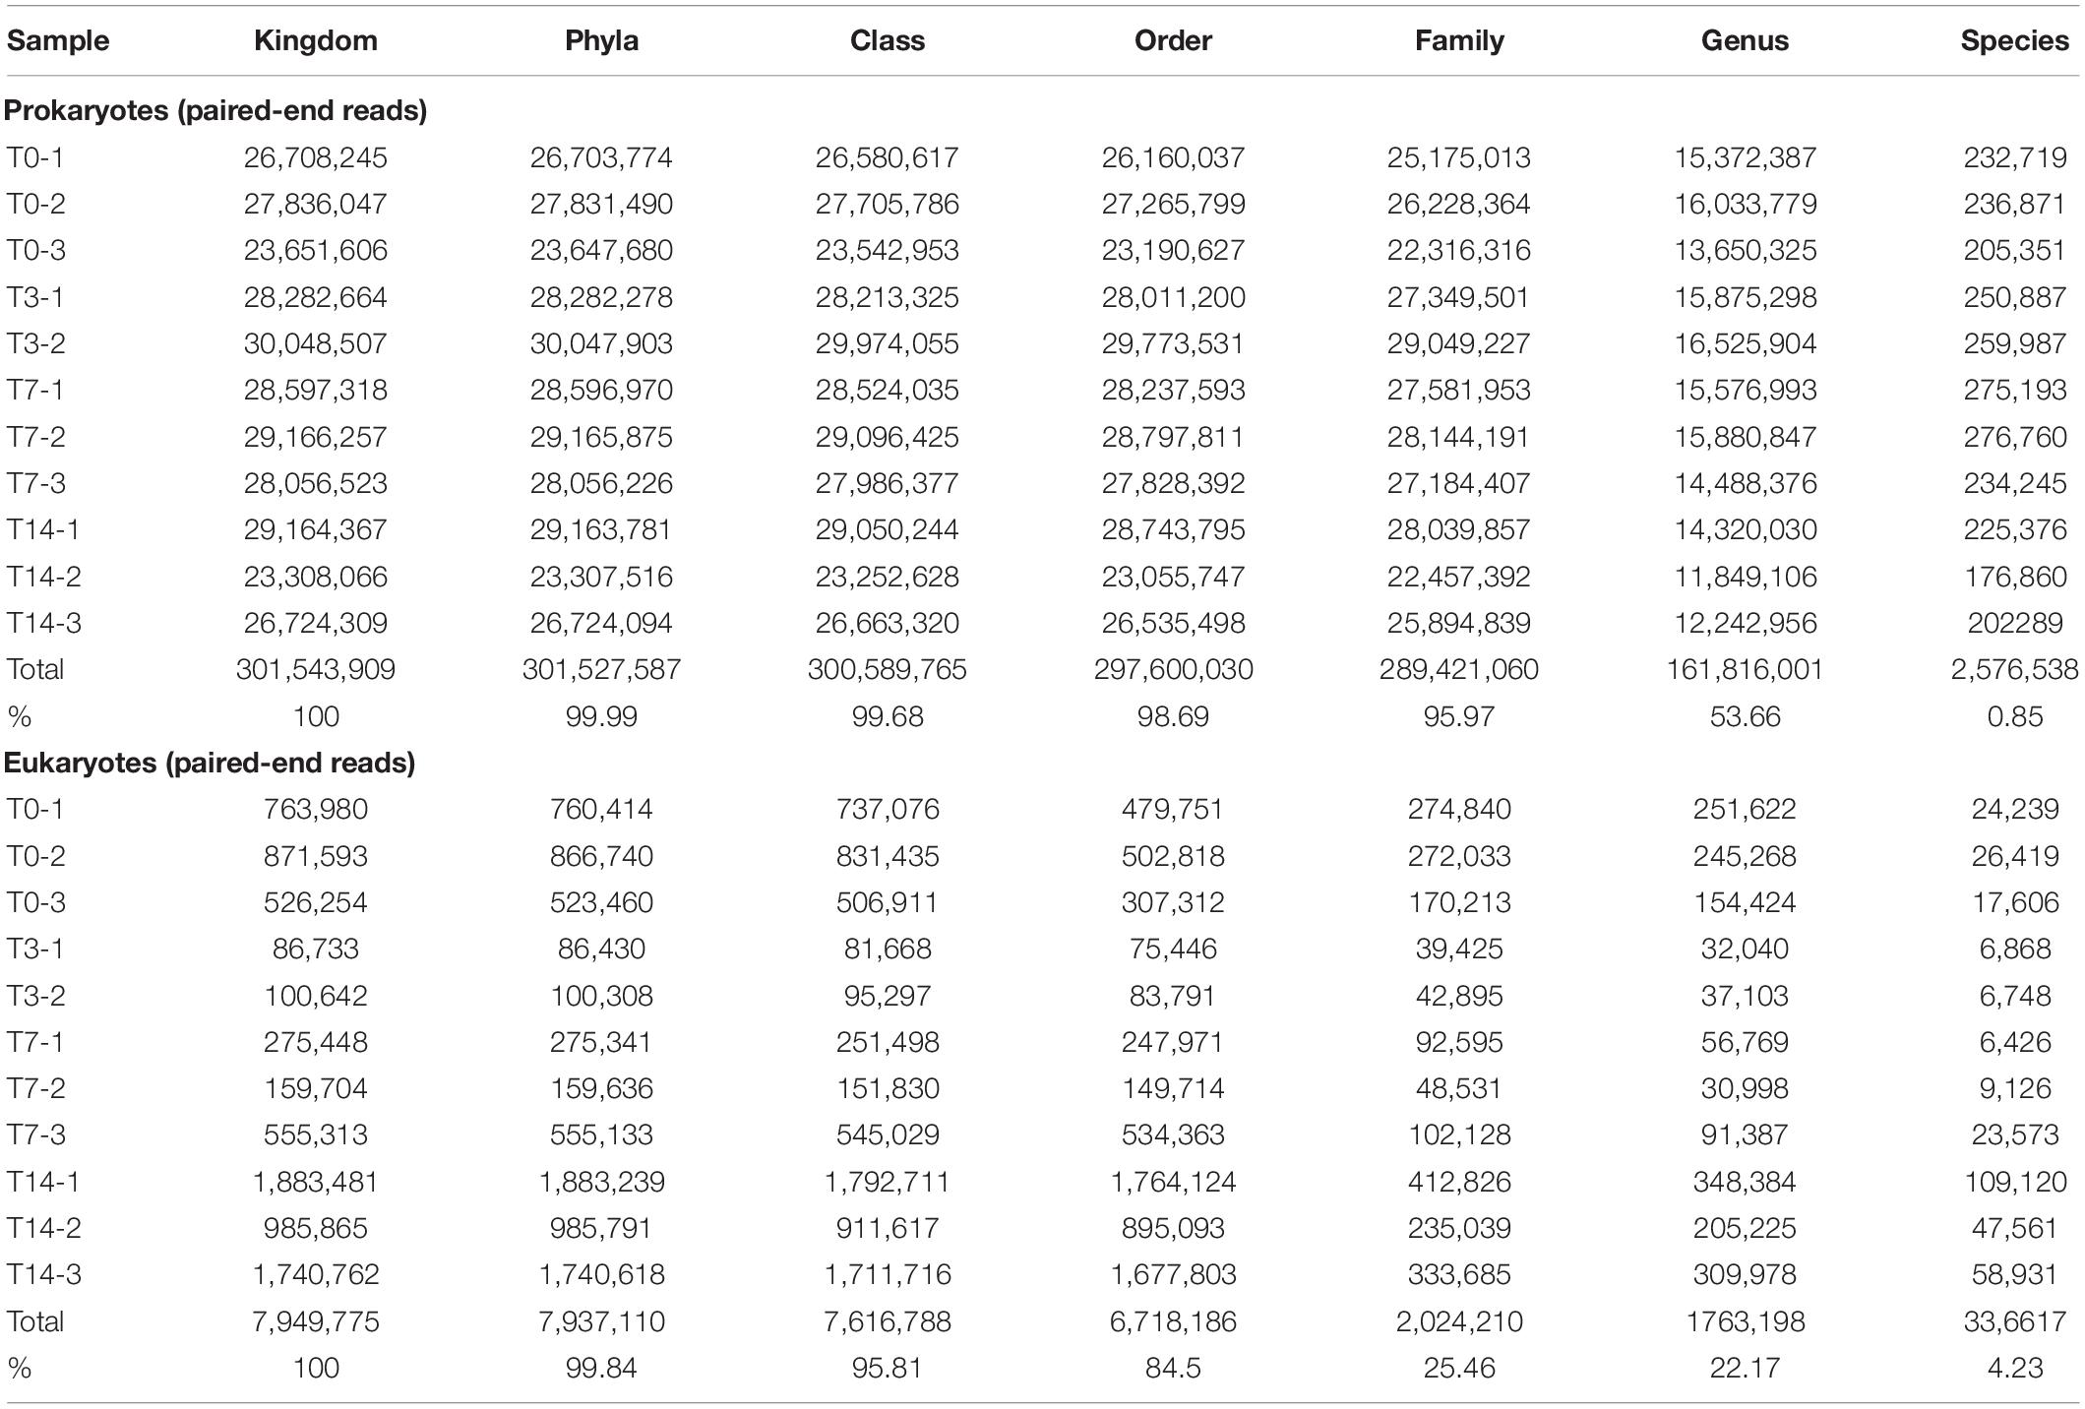Click the Kingdom column header
Screen dimensions: 2085x1409
pos(315,40)
